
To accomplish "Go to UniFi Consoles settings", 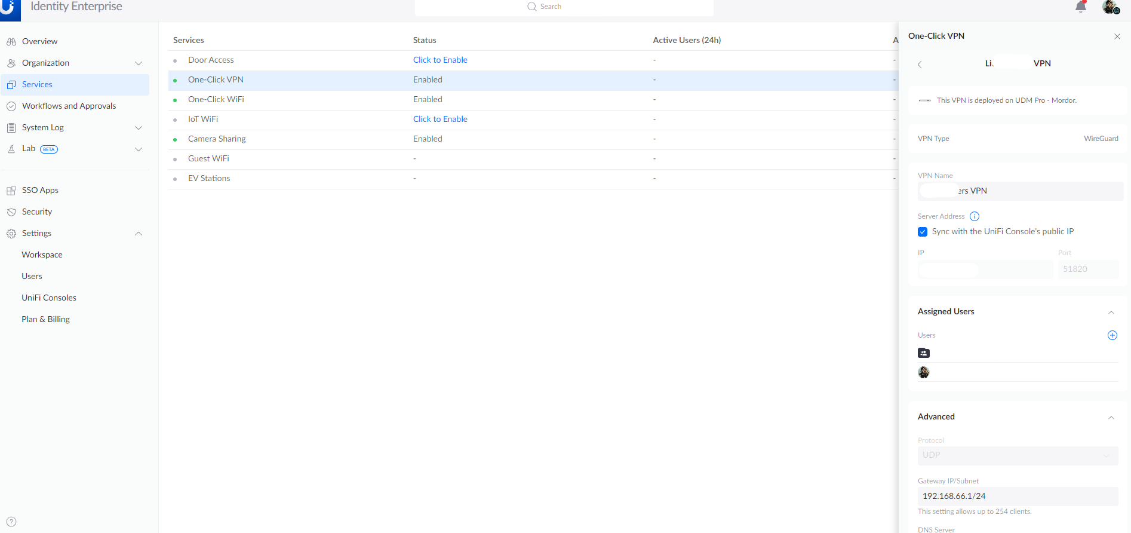I will point(49,298).
